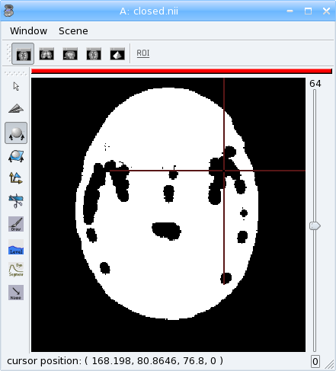Open the Scene menu
Screen dimensions: 336x371
[x=73, y=31]
